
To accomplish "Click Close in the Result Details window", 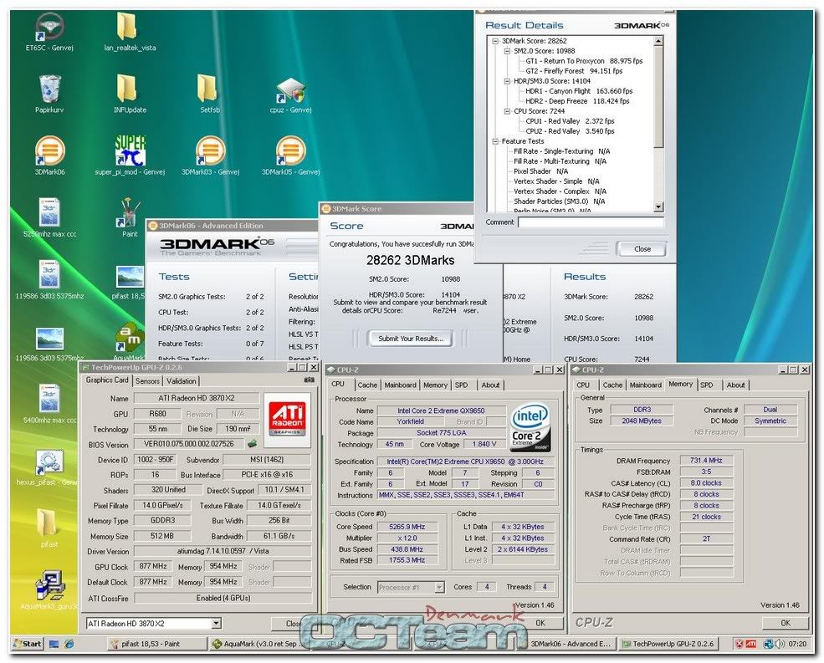I will pyautogui.click(x=642, y=249).
